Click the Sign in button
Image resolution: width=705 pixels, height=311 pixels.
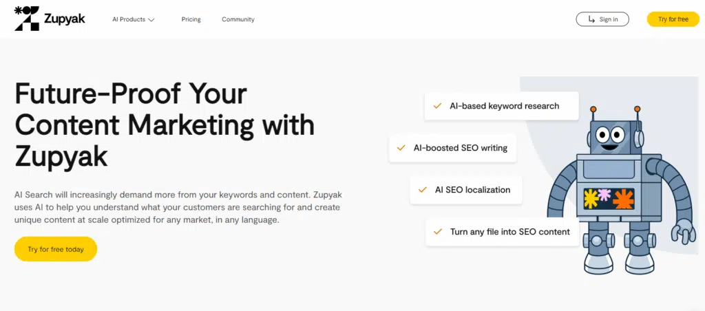[602, 19]
